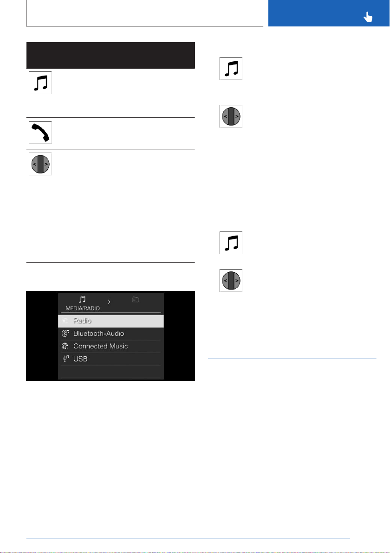Tap the music note icon above MEDIA/RADIO label

point(82,299)
